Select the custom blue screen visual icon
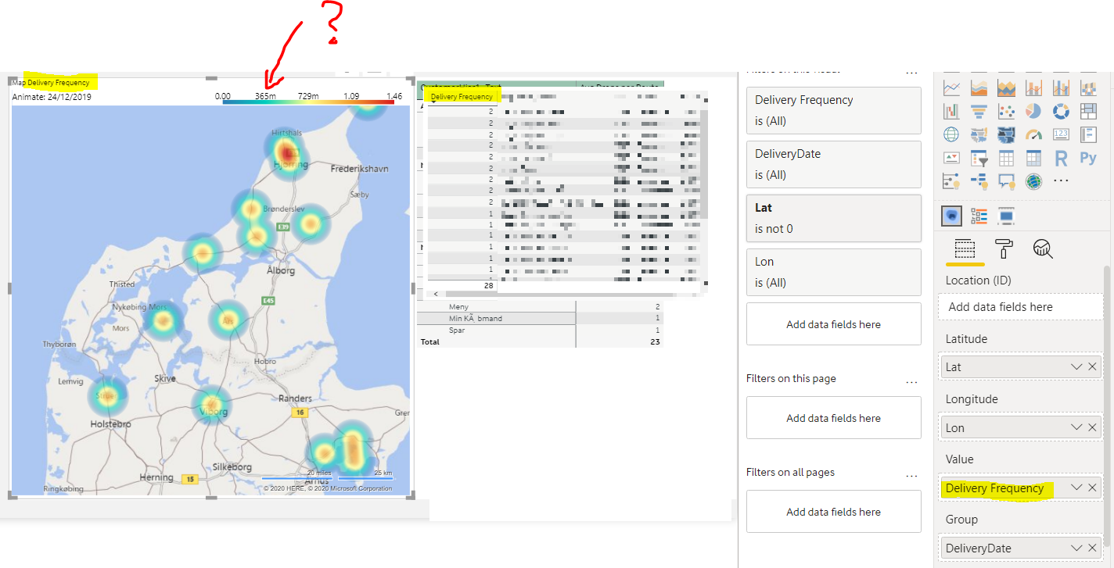1114x568 pixels. pyautogui.click(x=1006, y=216)
